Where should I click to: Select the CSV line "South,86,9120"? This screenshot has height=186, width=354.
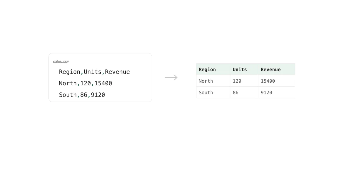82,95
